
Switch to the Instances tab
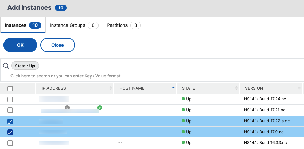23,25
